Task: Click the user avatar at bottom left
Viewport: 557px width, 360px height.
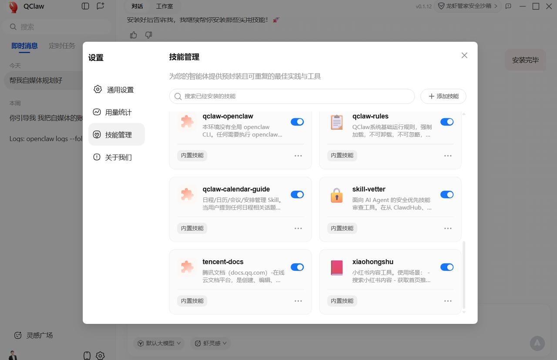Action: click(x=13, y=355)
